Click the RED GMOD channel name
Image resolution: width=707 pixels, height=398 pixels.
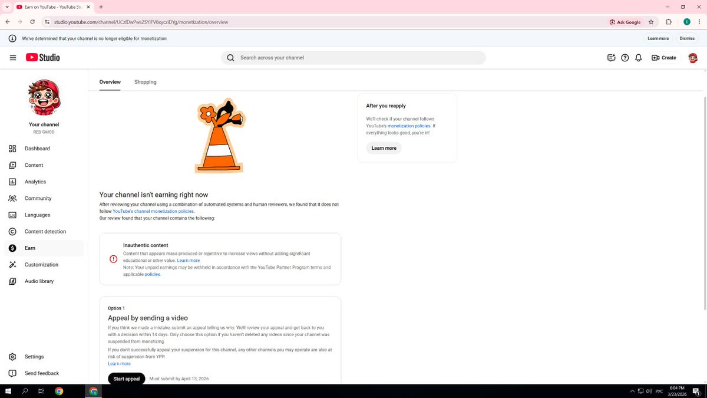coord(44,132)
